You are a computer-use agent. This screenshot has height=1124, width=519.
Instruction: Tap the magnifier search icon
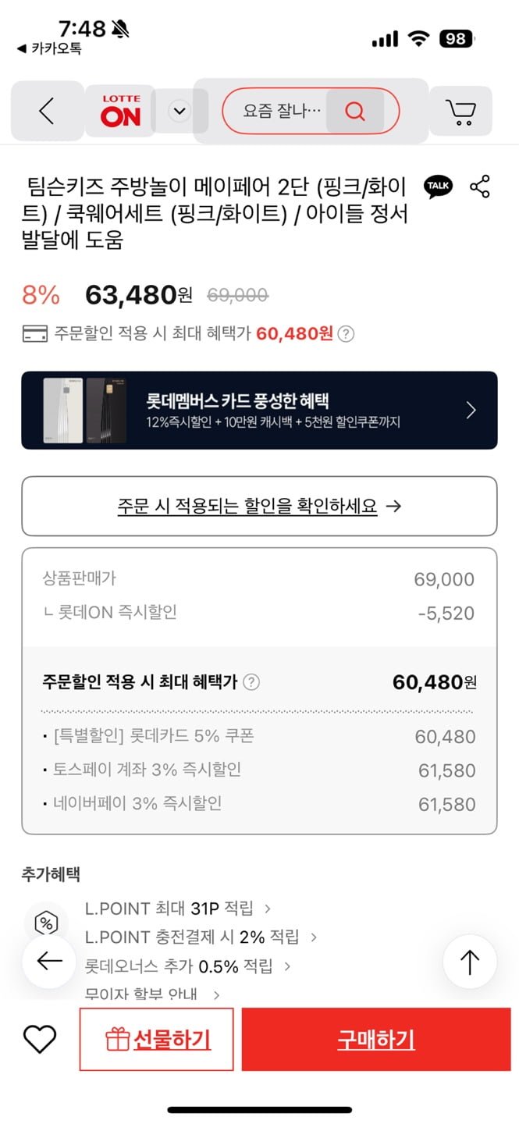(355, 112)
